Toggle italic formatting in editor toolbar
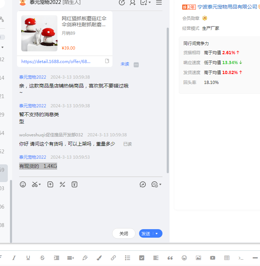The image size is (260, 266). (x=14, y=258)
